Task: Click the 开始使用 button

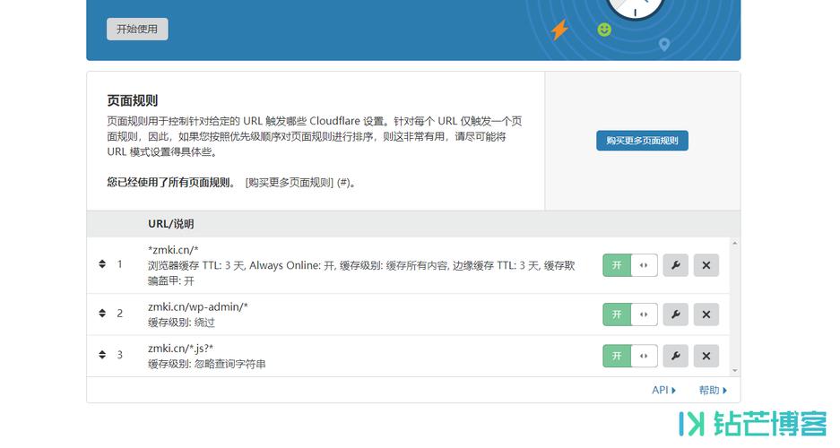Action: pos(137,29)
